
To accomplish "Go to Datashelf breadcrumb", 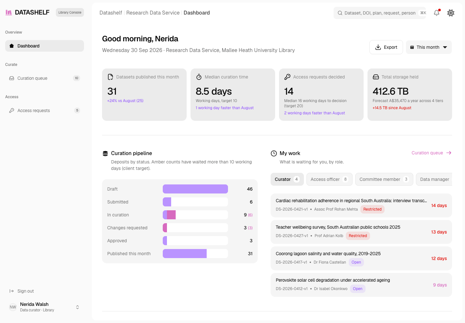I will pyautogui.click(x=111, y=13).
